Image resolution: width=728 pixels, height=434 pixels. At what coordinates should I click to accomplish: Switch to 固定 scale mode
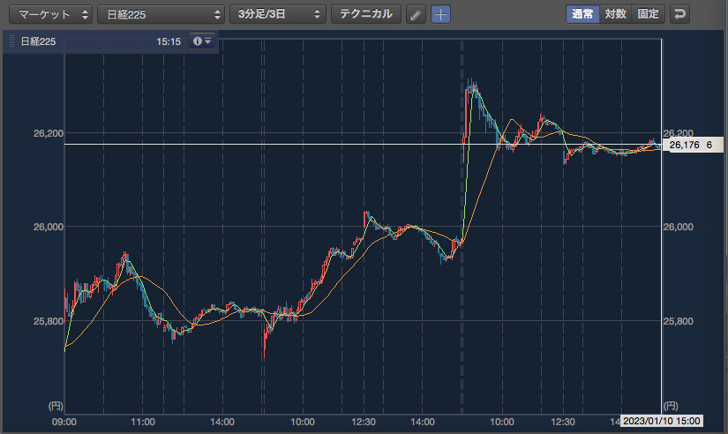tap(649, 14)
